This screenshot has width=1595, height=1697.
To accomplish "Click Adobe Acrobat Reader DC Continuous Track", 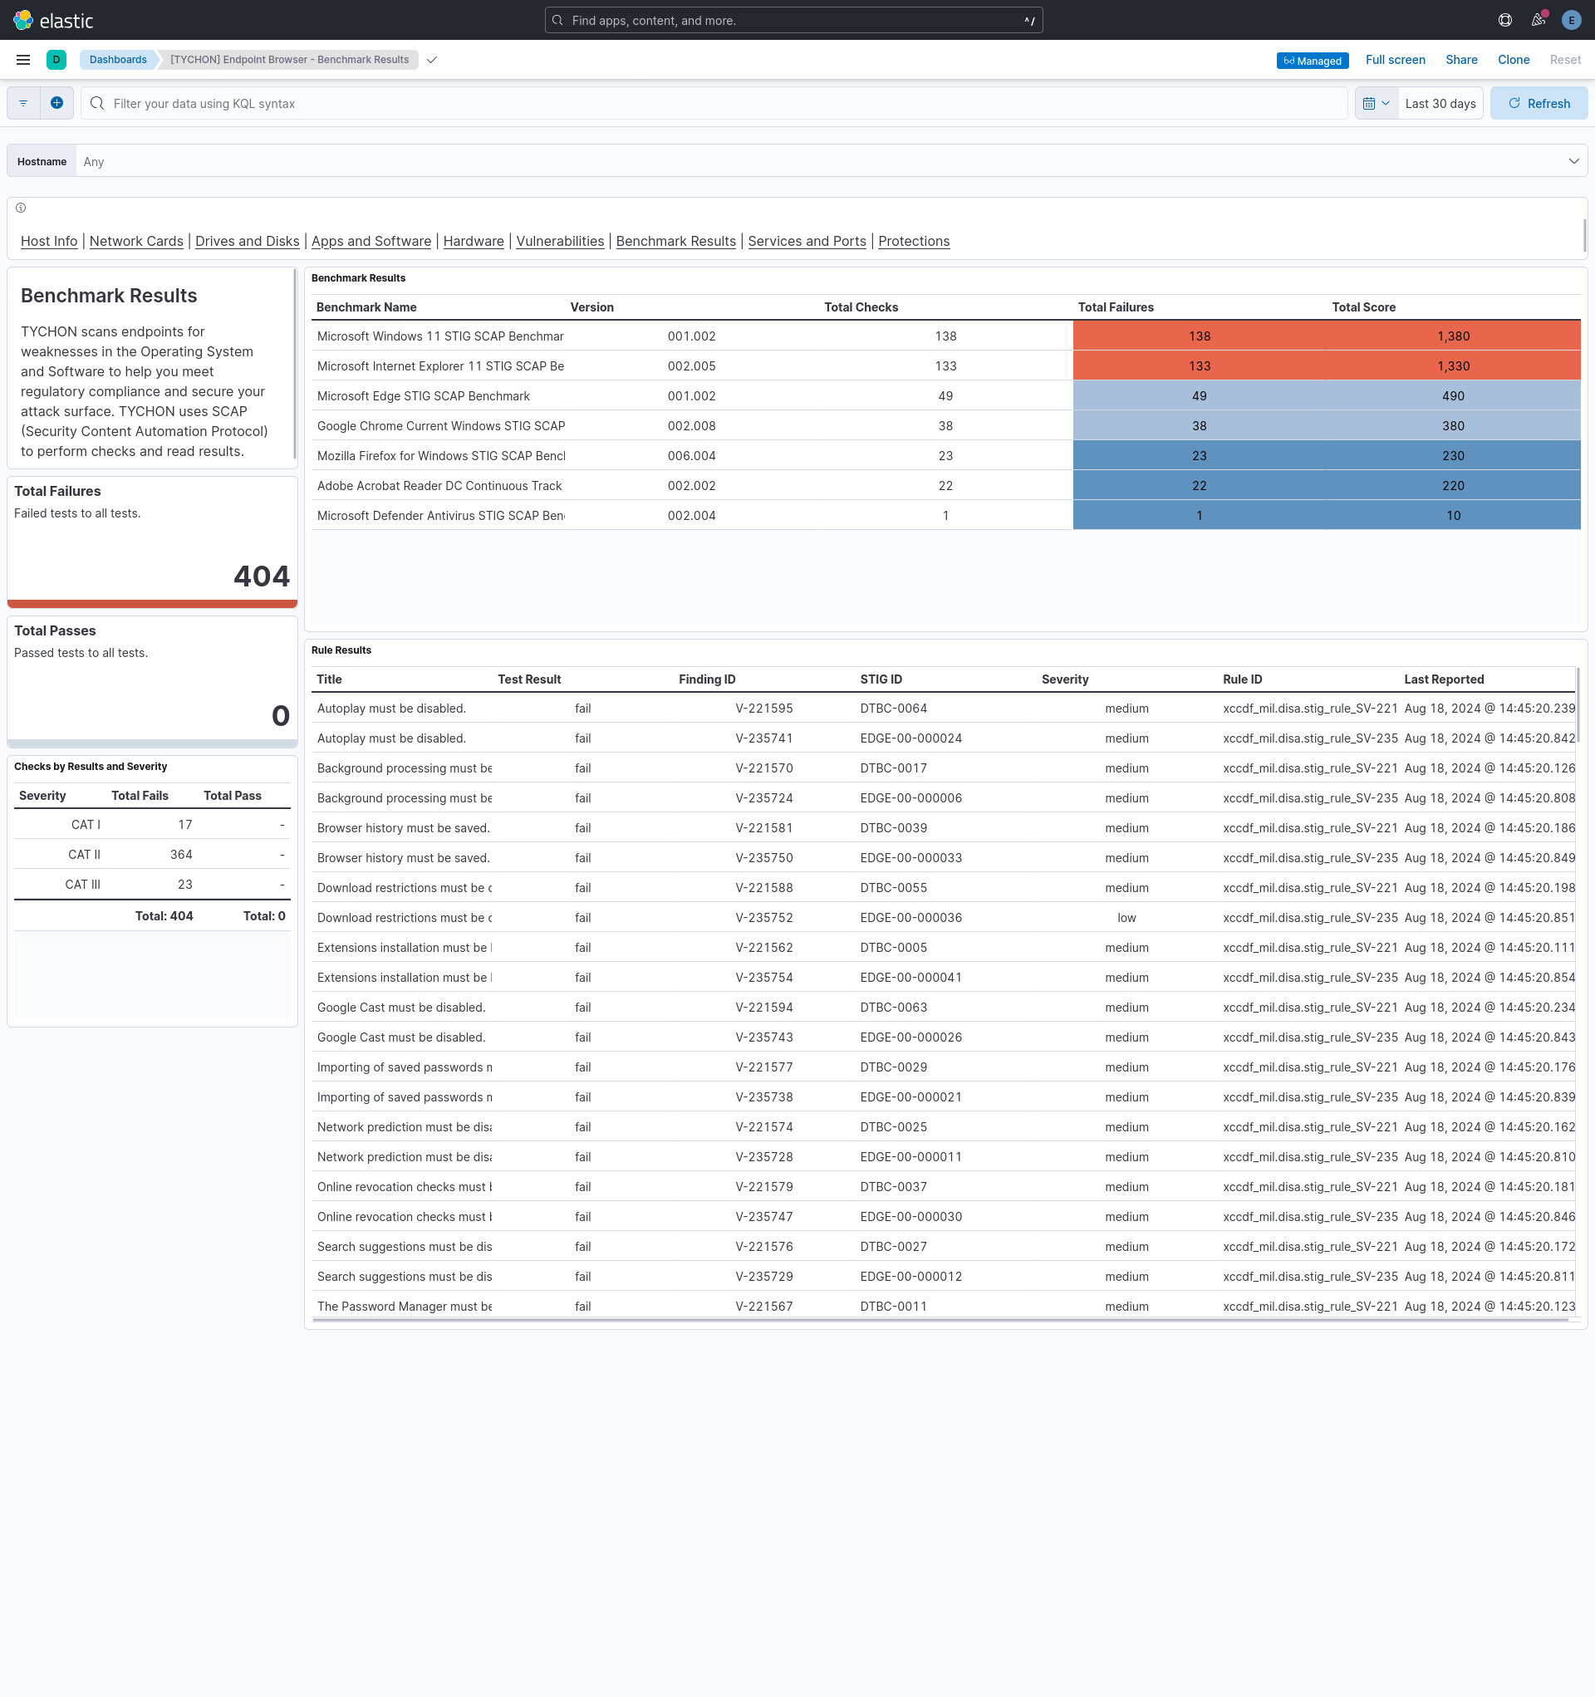I will pyautogui.click(x=439, y=486).
